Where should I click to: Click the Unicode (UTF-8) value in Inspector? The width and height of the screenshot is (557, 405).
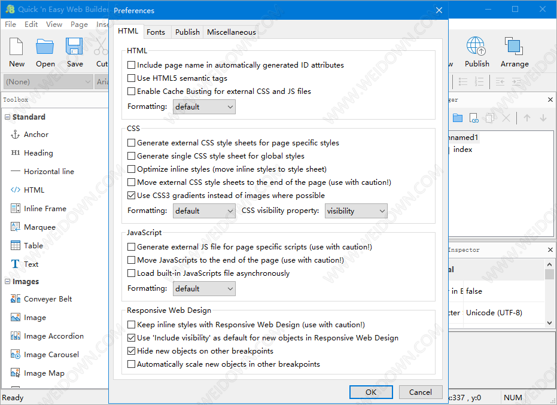pos(494,313)
